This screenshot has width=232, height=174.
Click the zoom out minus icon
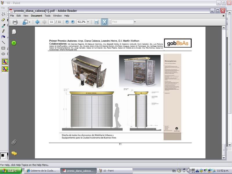[x=67, y=22]
